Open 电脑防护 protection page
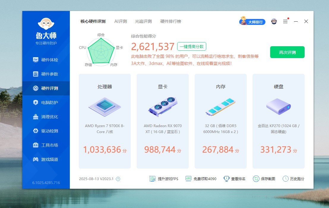 coord(45,103)
